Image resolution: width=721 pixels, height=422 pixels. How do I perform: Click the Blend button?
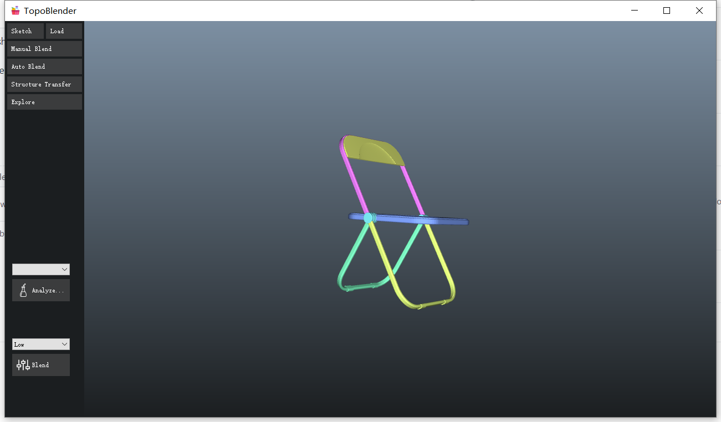pos(41,365)
